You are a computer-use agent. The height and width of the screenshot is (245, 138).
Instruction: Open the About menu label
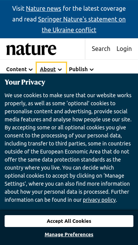(x=48, y=69)
